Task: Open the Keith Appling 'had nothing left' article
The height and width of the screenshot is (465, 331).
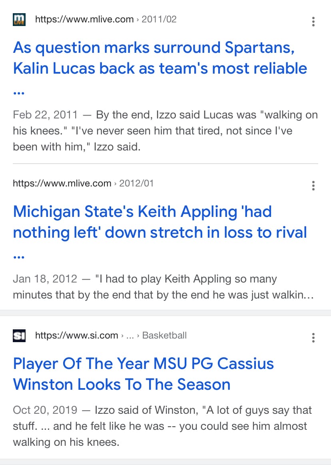Action: point(160,222)
